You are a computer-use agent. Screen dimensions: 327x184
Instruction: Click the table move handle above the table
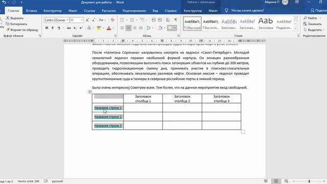tap(90, 92)
